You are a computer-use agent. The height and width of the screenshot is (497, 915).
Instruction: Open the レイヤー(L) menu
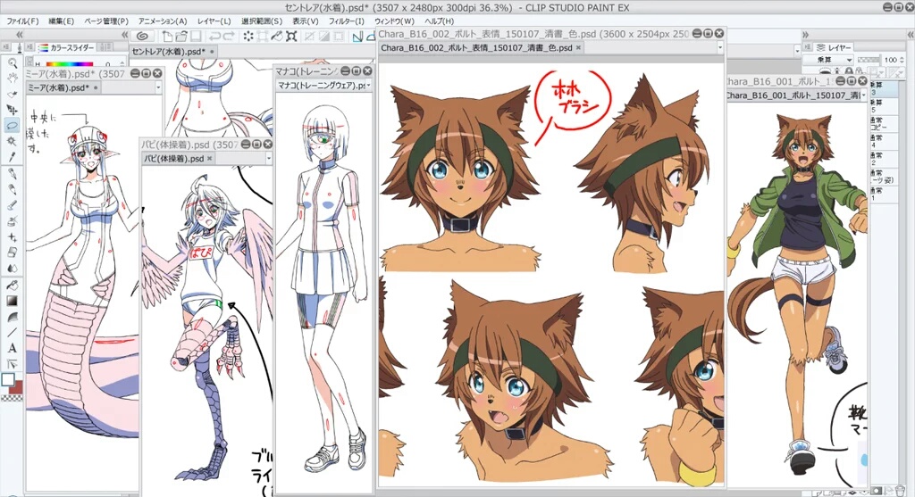tap(214, 21)
